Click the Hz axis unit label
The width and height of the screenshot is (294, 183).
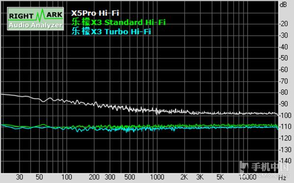282,178
